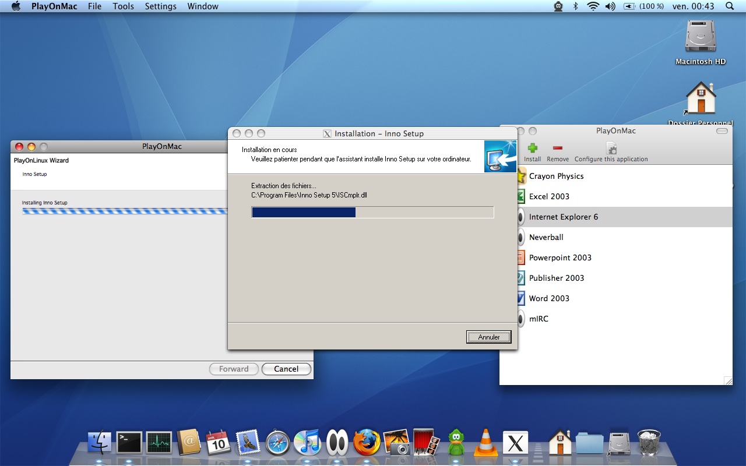
Task: Click the resize grip of PlayOnMac list window
Action: (728, 380)
